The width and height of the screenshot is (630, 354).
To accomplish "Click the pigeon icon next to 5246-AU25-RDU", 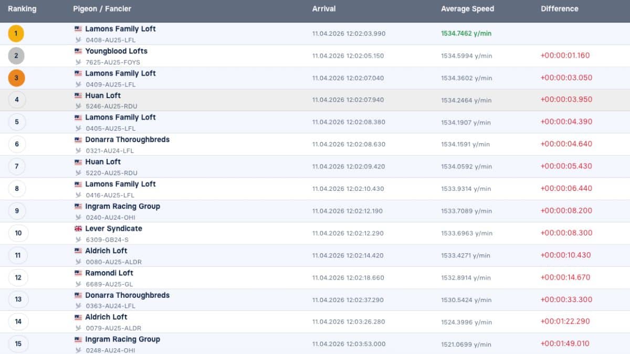I will pyautogui.click(x=78, y=106).
